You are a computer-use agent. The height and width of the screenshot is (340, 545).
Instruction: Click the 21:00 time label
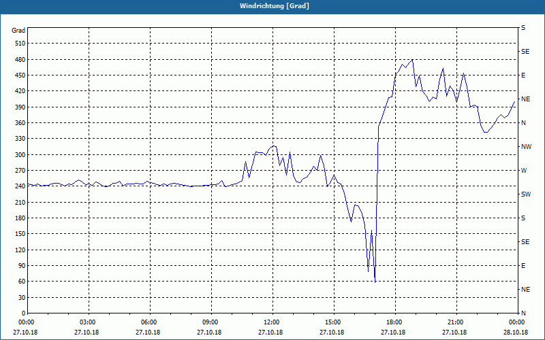456,322
